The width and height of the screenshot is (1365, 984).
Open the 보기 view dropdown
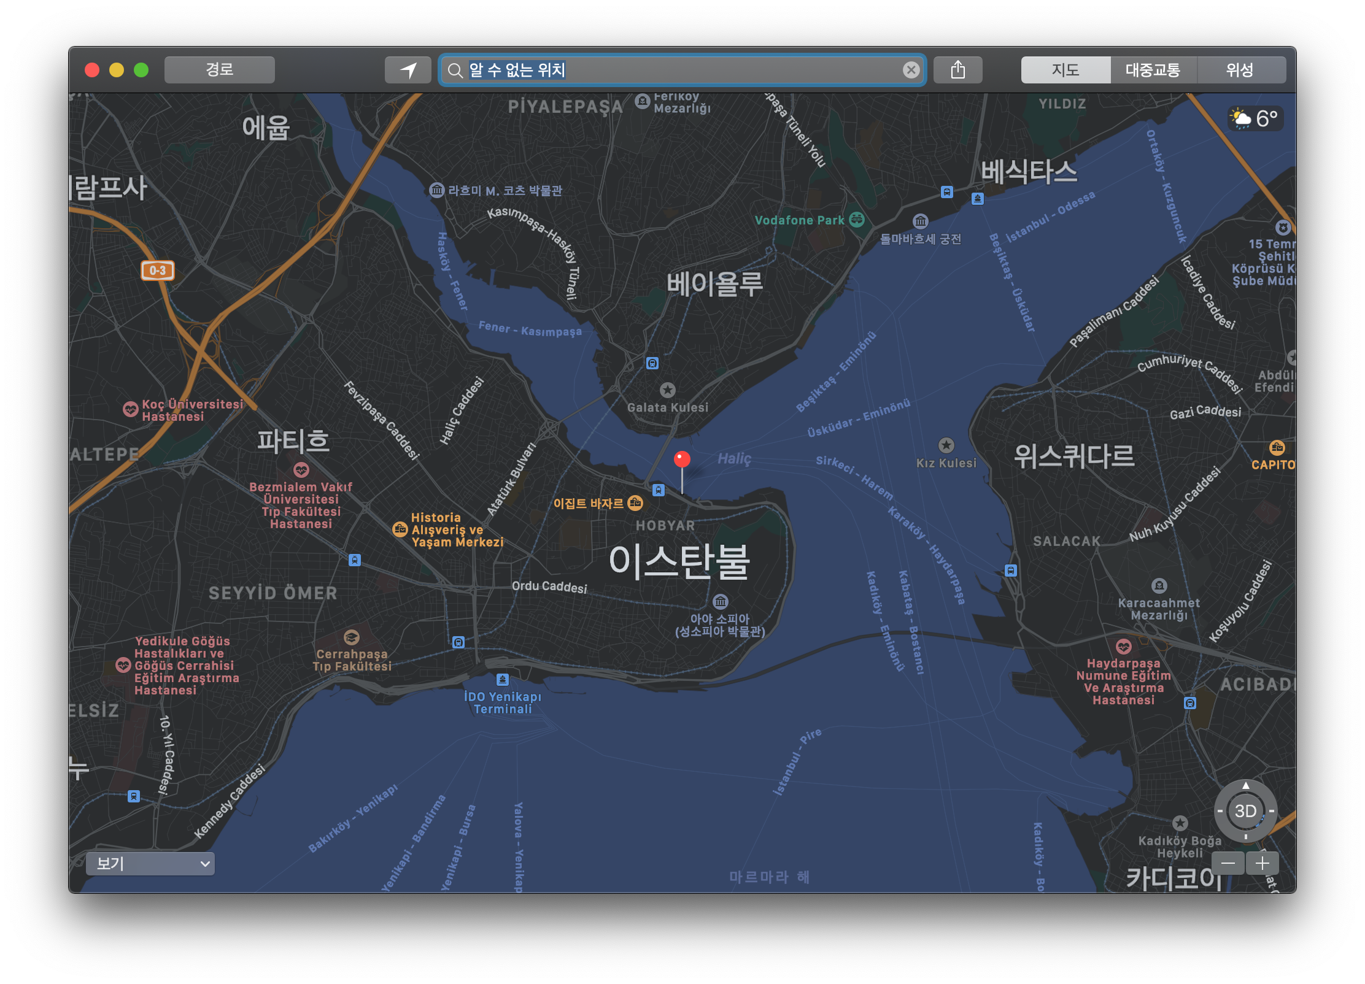[150, 864]
